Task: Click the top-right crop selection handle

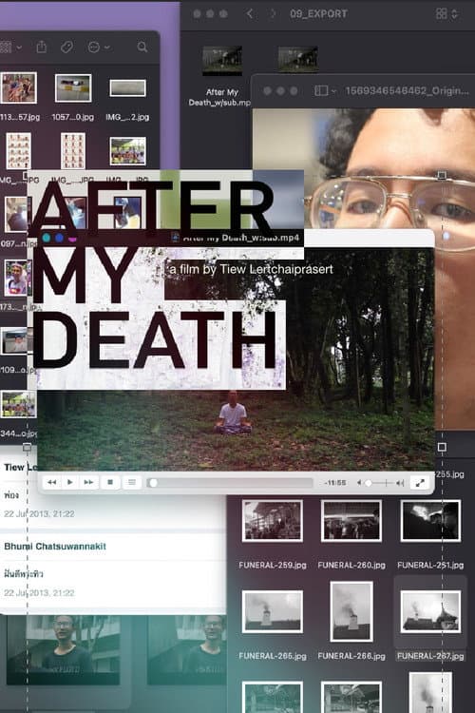Action: point(442,175)
